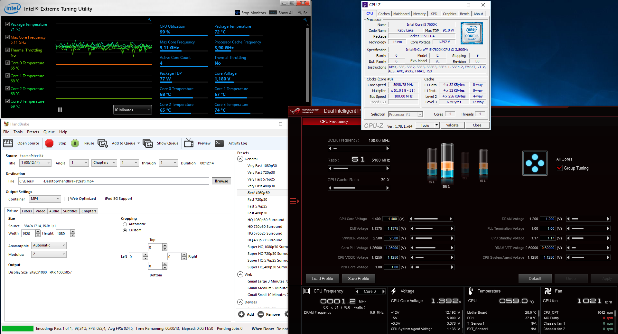Switch to the Subtitles tab
Viewport: 618px width, 334px height.
coord(70,211)
